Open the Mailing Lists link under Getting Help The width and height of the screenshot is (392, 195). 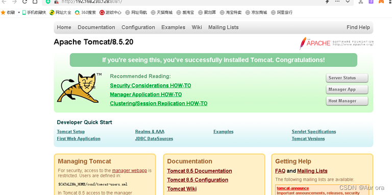click(312, 171)
